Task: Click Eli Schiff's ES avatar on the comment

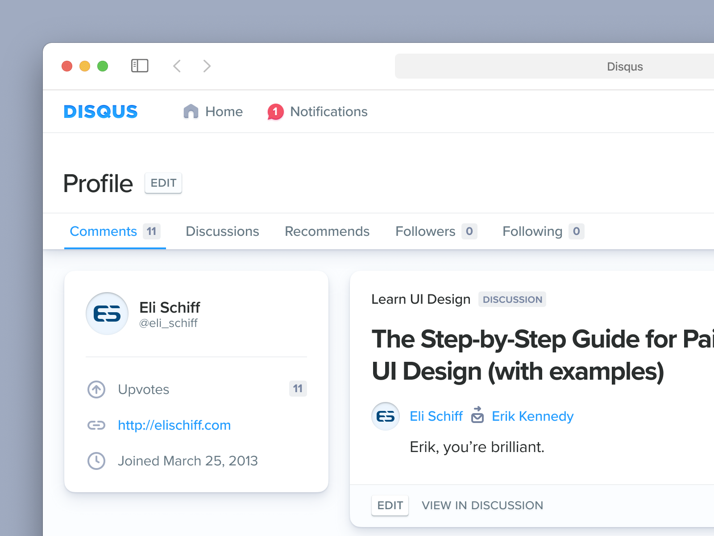Action: [x=385, y=416]
